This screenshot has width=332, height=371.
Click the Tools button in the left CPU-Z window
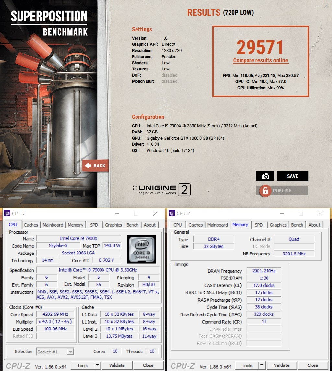point(82,365)
